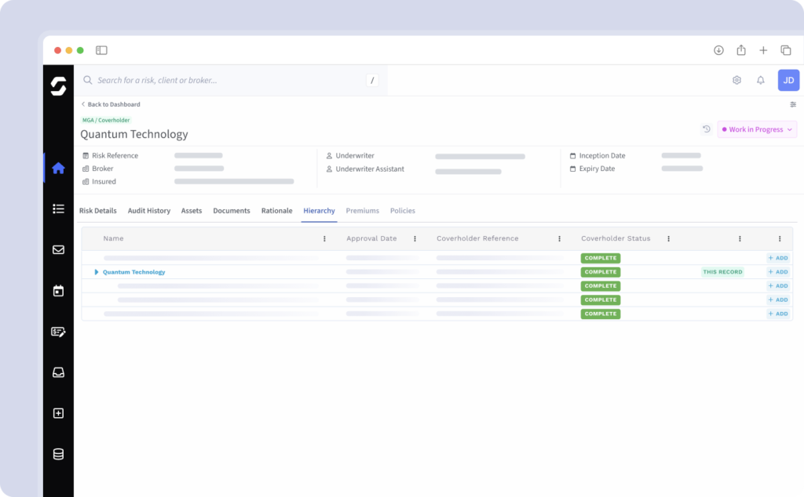Image resolution: width=804 pixels, height=497 pixels.
Task: Click the version history icon near status badge
Action: pyautogui.click(x=706, y=129)
